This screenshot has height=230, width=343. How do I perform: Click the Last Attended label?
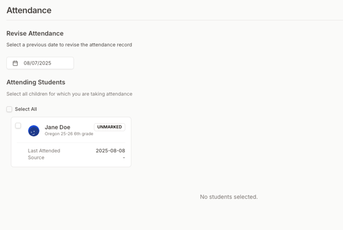pyautogui.click(x=44, y=151)
